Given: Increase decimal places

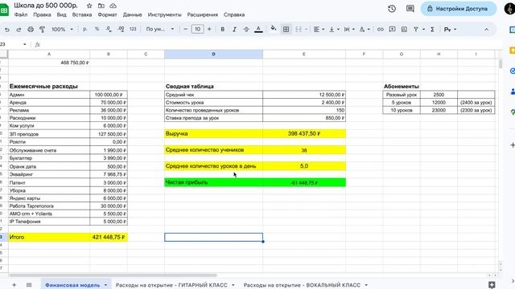Looking at the screenshot, I should [121, 29].
